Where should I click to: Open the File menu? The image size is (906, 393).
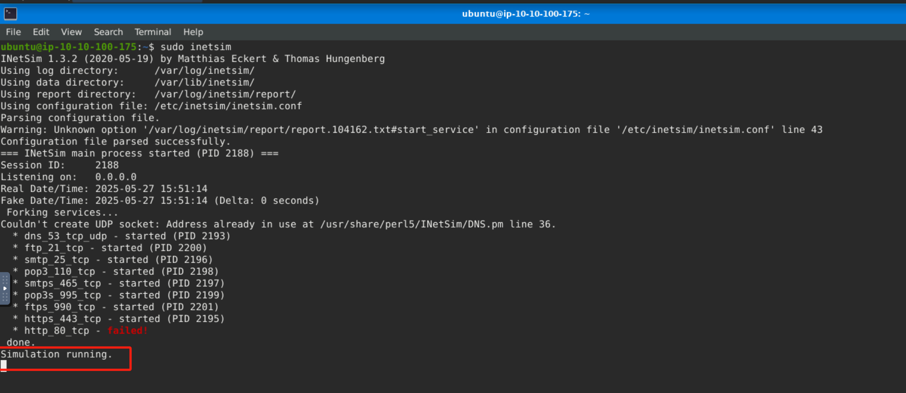[13, 32]
